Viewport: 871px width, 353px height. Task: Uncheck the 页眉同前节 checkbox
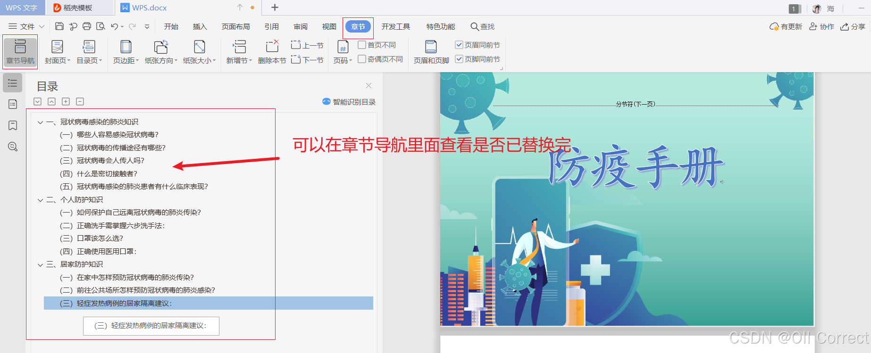point(459,45)
